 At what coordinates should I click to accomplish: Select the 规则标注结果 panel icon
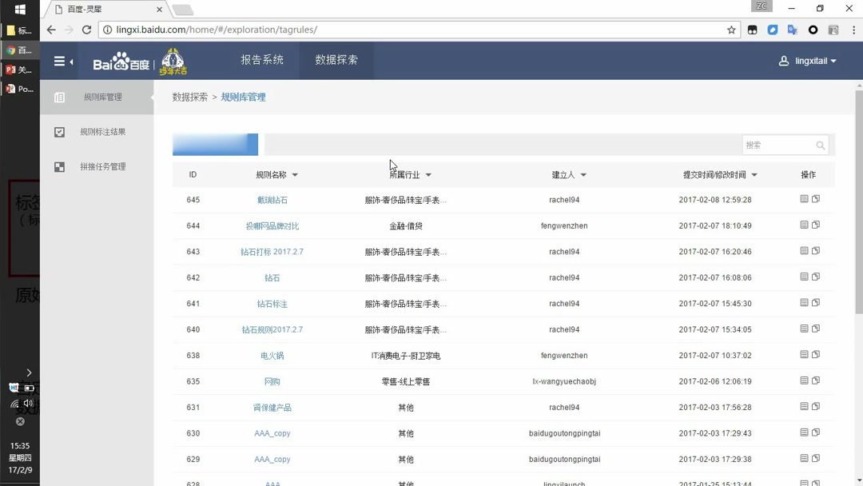(x=59, y=132)
